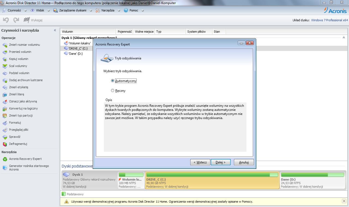
Task: Click the Wstecz button
Action: (200, 162)
